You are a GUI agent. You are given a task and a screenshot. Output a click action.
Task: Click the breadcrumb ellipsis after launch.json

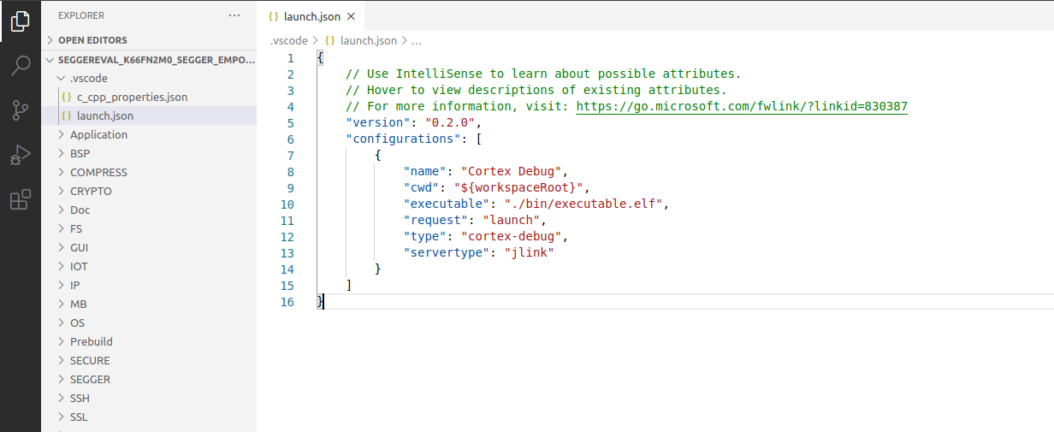417,40
